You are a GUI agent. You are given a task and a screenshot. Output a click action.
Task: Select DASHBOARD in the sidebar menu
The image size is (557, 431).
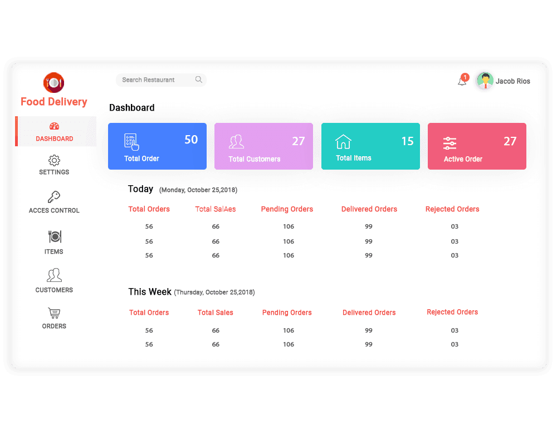(55, 138)
